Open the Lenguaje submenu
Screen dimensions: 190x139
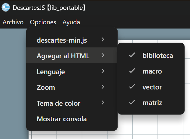(51, 72)
